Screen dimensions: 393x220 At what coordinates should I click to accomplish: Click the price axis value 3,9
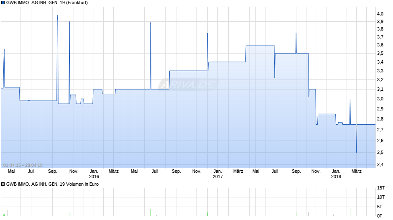point(380,22)
